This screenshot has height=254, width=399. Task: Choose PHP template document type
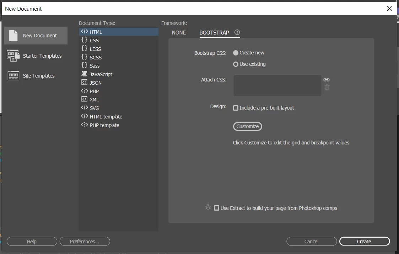pyautogui.click(x=119, y=125)
